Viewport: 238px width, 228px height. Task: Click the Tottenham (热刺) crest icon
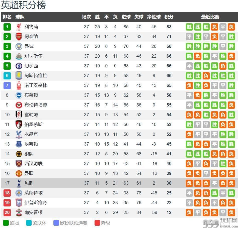click(19, 183)
